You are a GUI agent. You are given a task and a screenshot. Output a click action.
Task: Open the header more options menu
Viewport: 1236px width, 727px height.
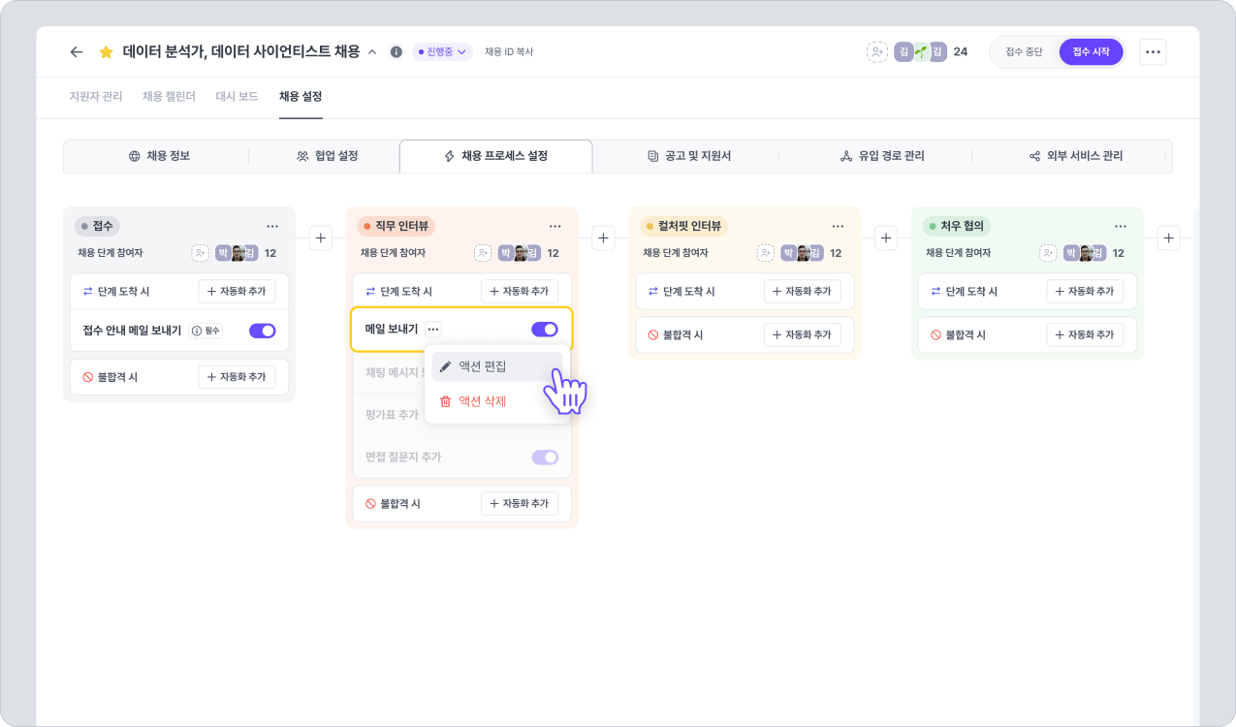point(1153,52)
